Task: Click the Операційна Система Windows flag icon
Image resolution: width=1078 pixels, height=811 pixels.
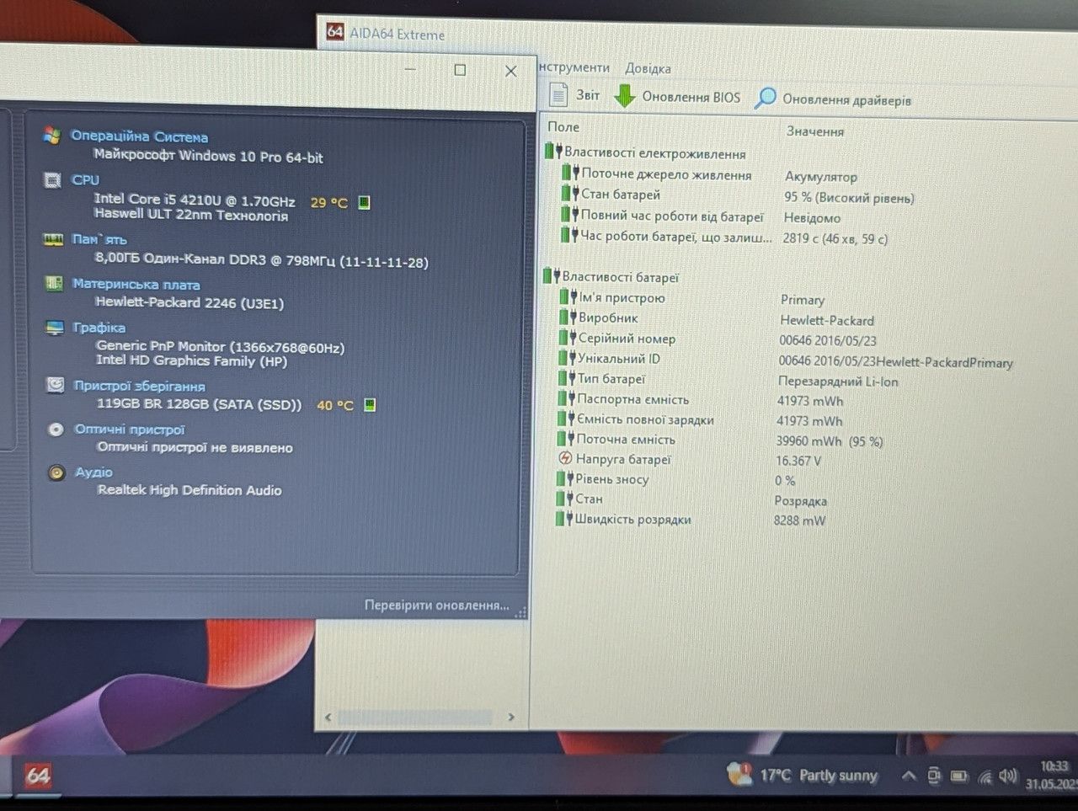Action: pos(52,136)
